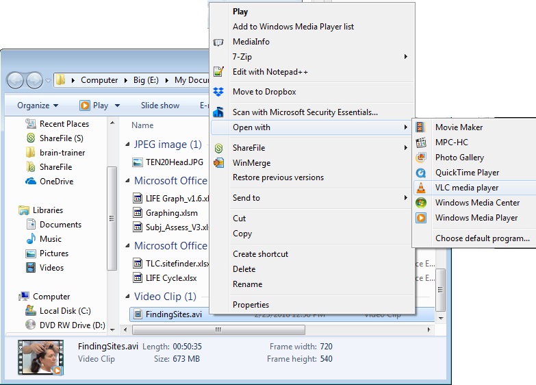Select Move to Dropbox entry
The image size is (536, 385).
click(264, 92)
